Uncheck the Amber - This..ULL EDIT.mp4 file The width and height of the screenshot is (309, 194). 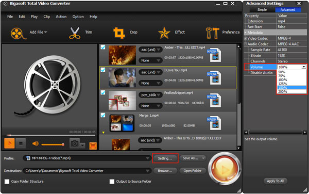pos(103,47)
